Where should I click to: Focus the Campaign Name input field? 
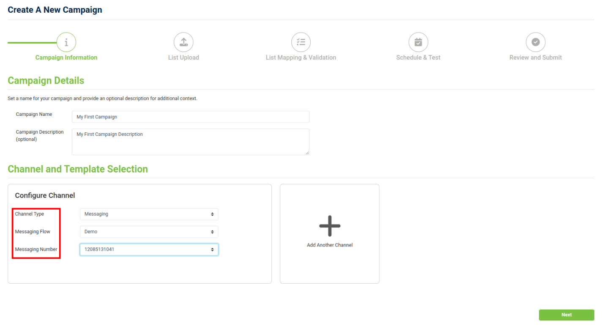190,117
